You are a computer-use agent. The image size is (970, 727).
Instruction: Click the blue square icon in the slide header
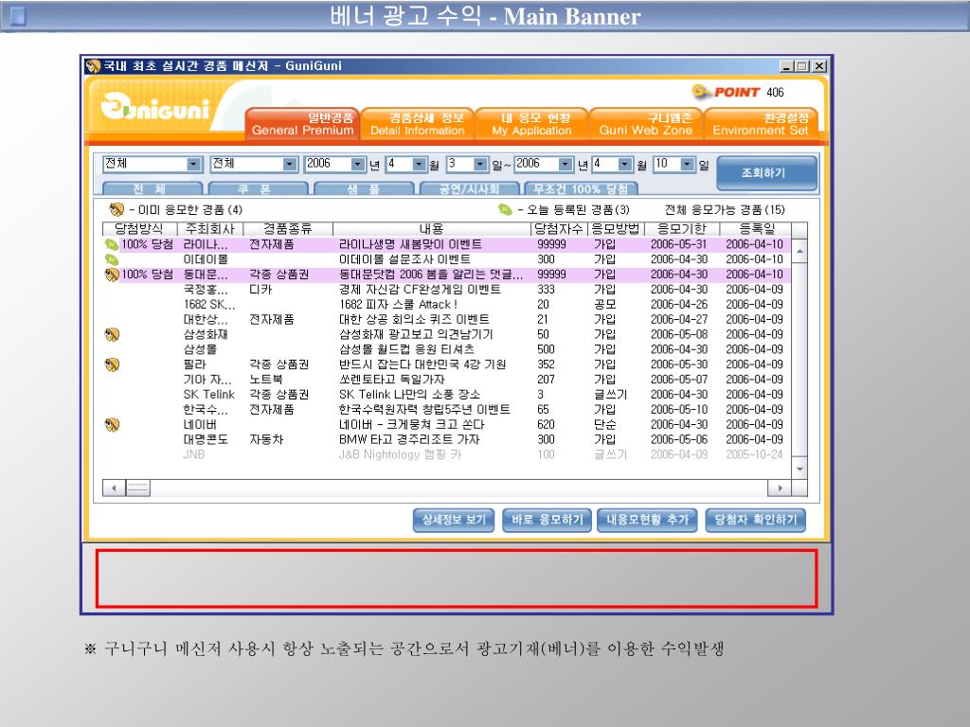pyautogui.click(x=18, y=16)
